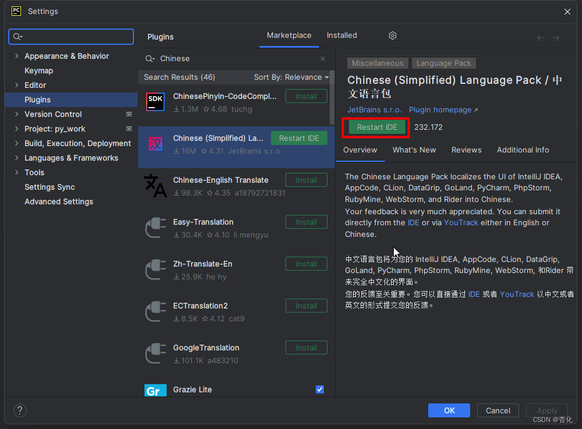Install the Easy-Translation plugin
582x429 pixels.
click(306, 222)
